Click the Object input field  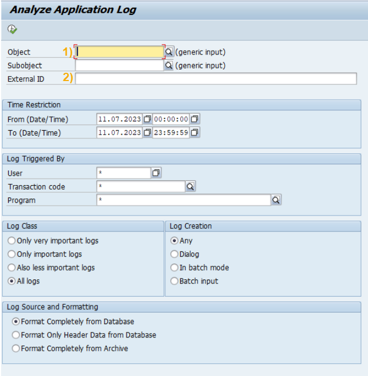[x=120, y=52]
